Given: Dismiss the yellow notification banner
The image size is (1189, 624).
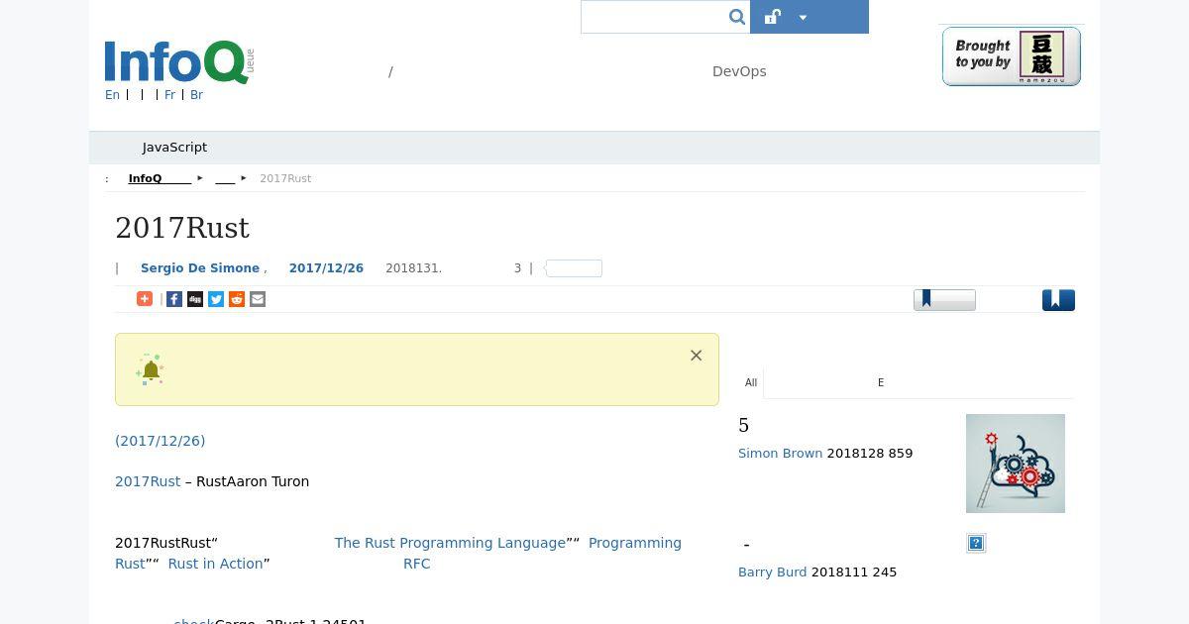Looking at the screenshot, I should tap(696, 356).
